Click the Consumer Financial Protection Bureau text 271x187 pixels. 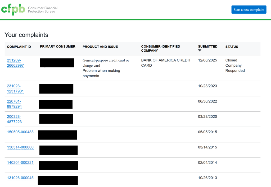tap(43, 10)
